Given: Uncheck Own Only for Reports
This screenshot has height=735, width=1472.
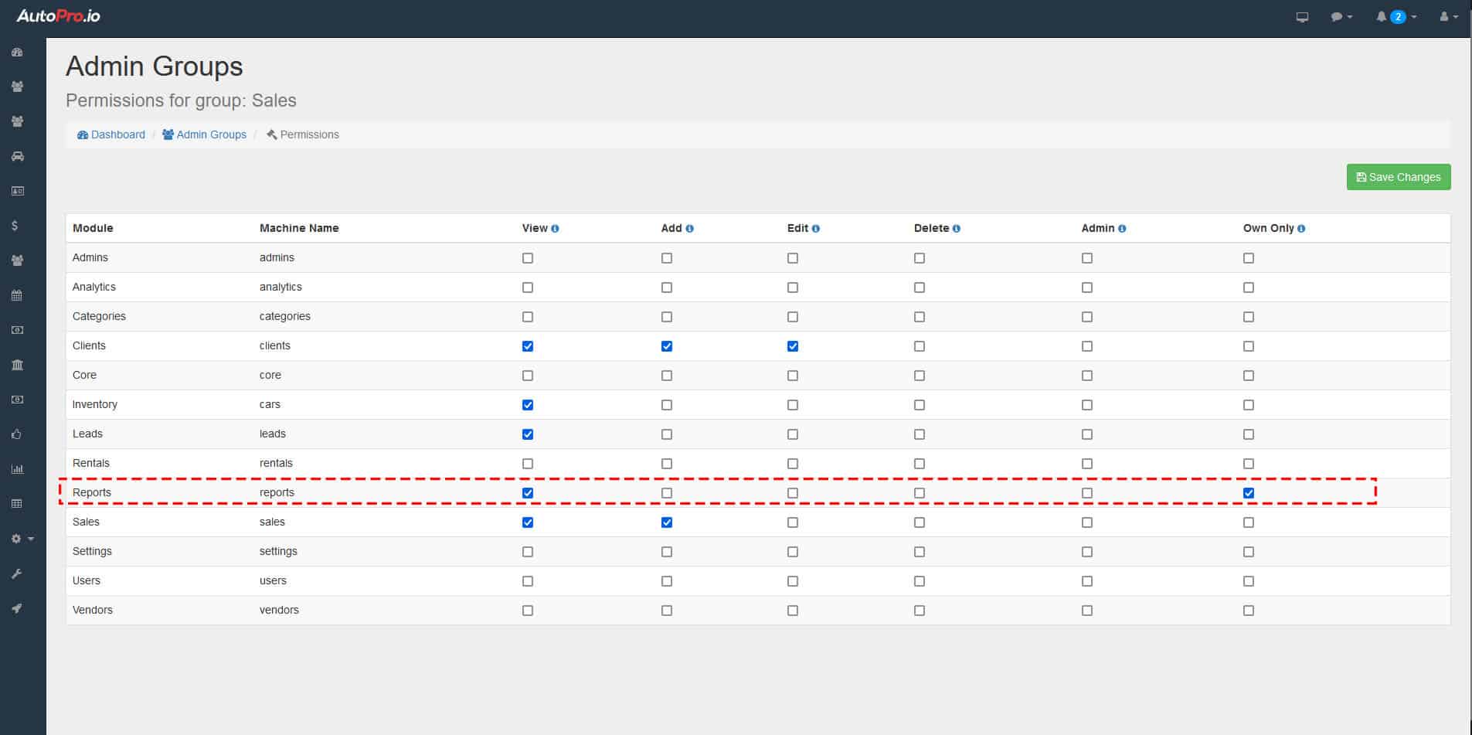Looking at the screenshot, I should click(x=1249, y=493).
